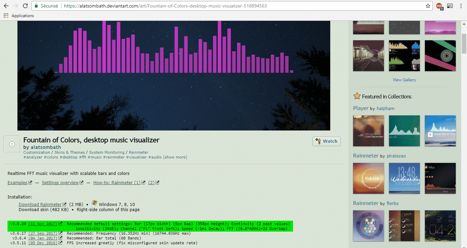467x248 pixels.
Task: Bookmark this page with the star icon
Action: click(428, 6)
